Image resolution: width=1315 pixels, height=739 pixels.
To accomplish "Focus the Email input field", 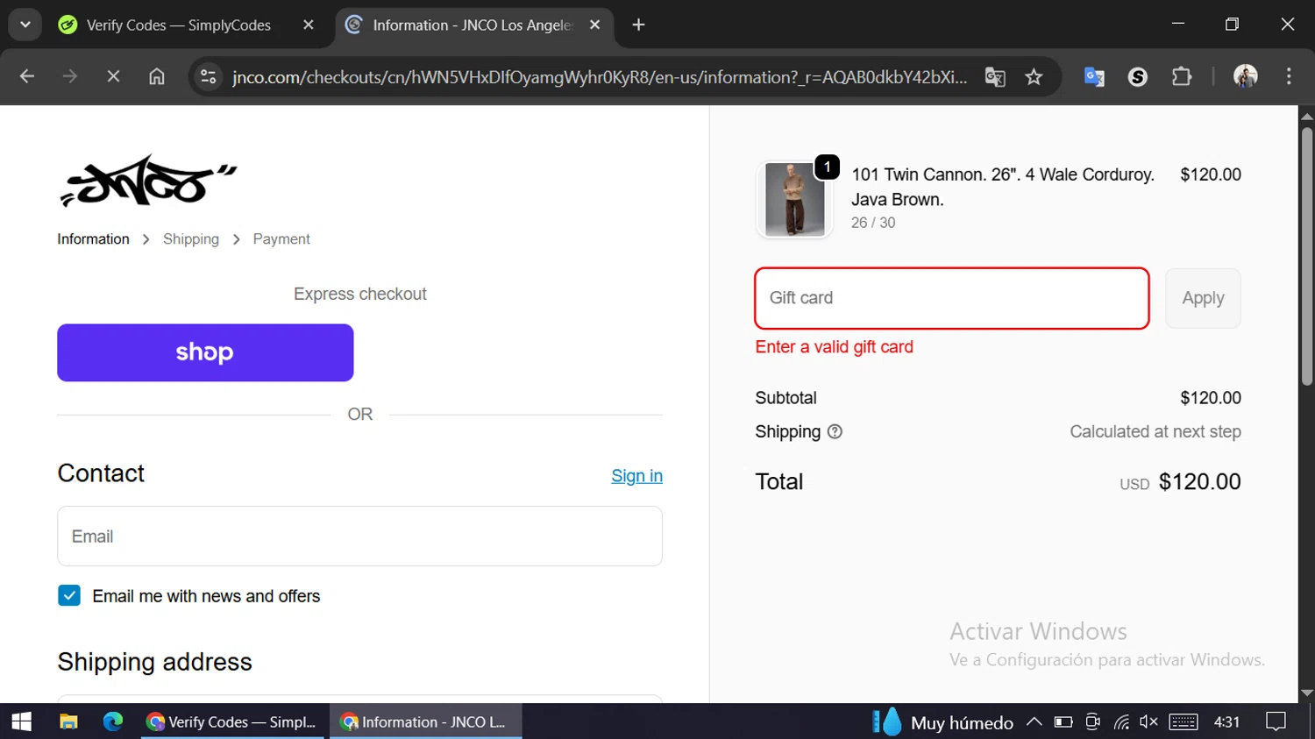I will pyautogui.click(x=359, y=536).
